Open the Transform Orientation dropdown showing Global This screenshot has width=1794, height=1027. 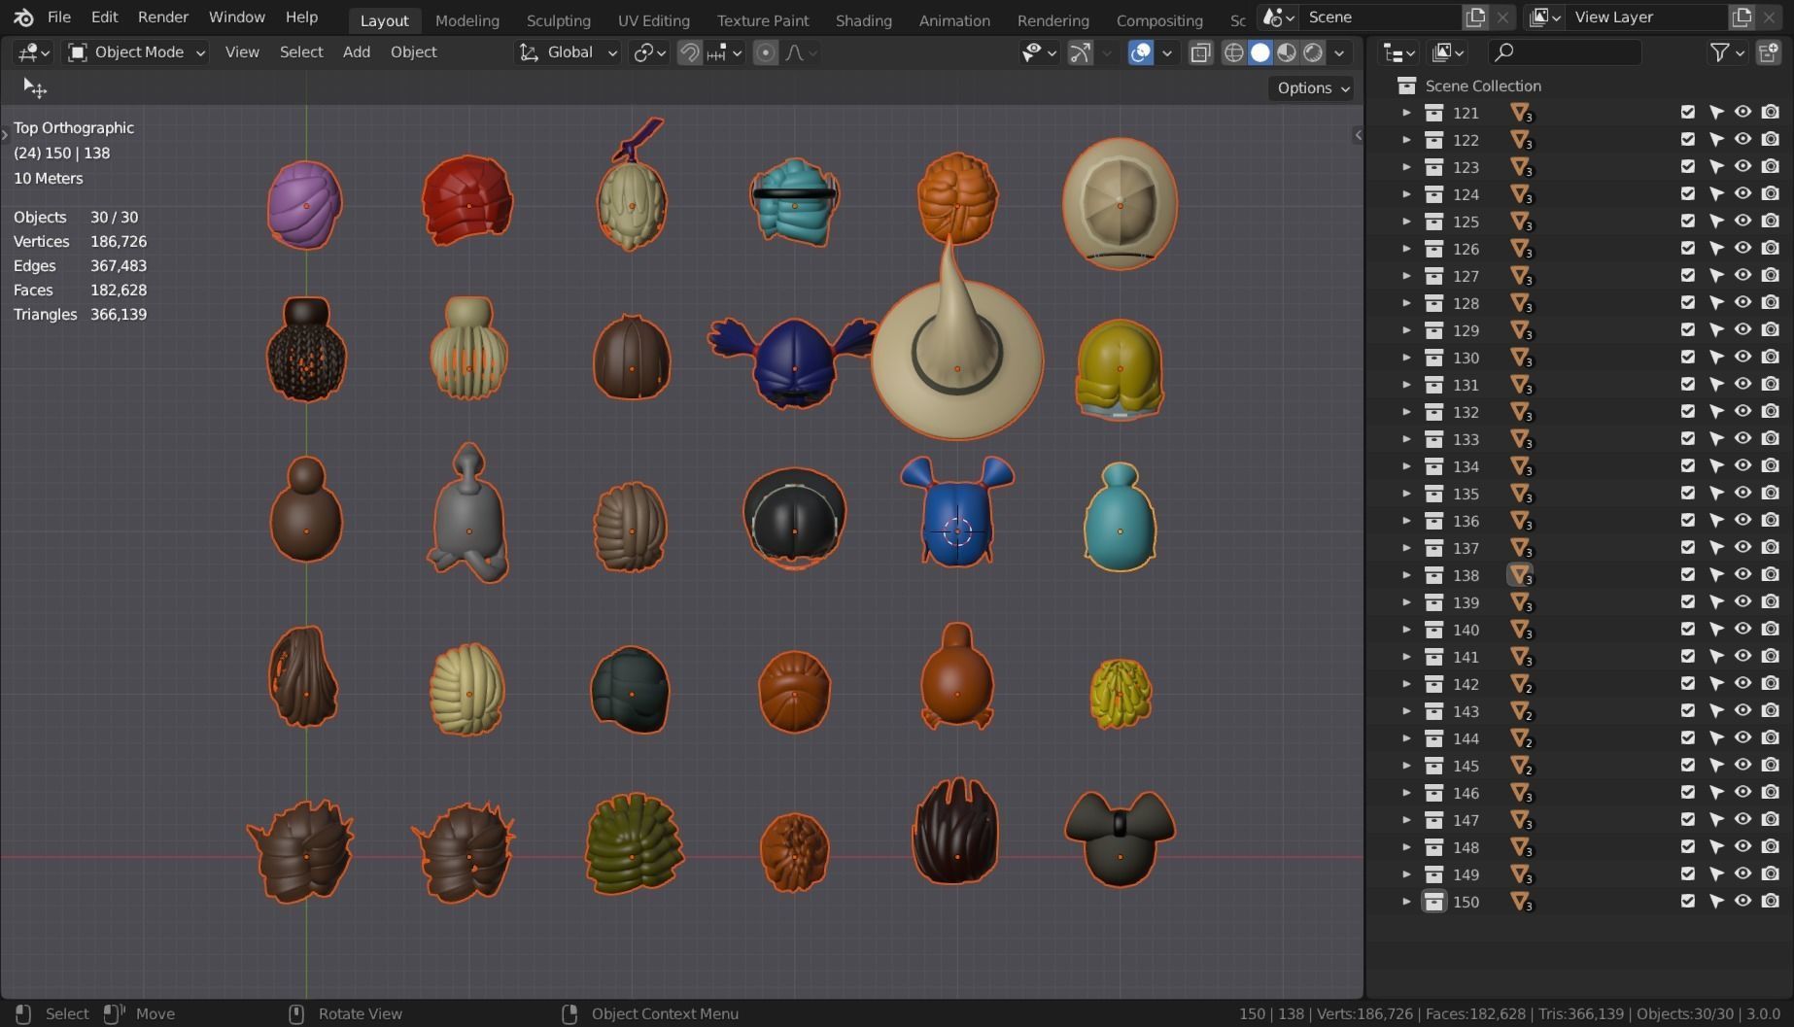pyautogui.click(x=567, y=52)
